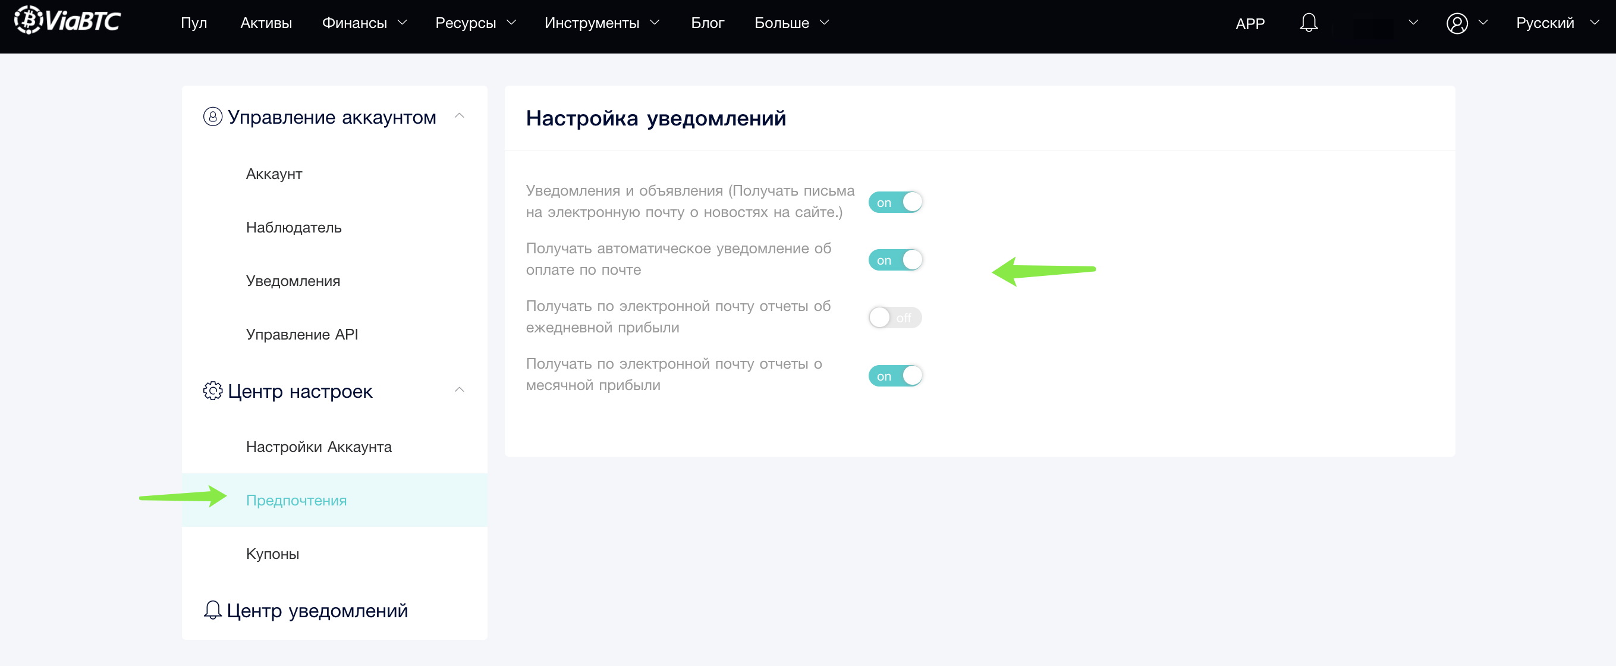Image resolution: width=1616 pixels, height=666 pixels.
Task: Open the Русский language dropdown
Action: (x=1557, y=23)
